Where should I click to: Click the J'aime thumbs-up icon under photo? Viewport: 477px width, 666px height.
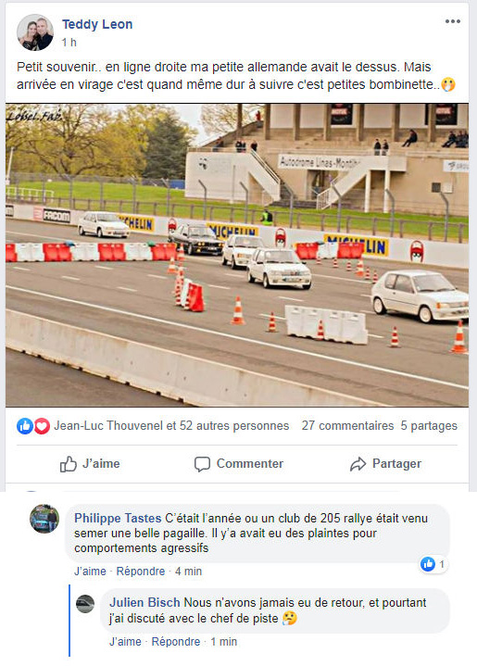(x=68, y=464)
